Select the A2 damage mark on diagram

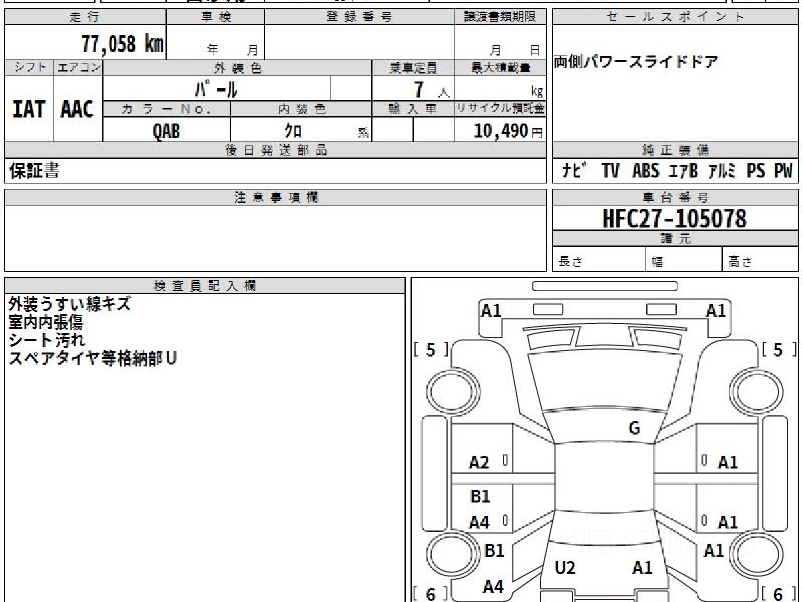(x=479, y=462)
